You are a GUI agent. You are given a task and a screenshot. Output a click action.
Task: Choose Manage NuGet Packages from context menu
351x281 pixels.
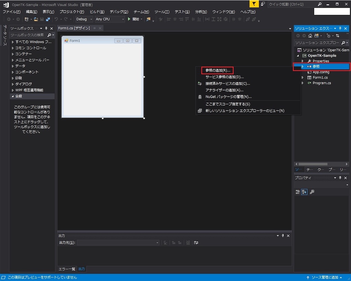pyautogui.click(x=228, y=97)
